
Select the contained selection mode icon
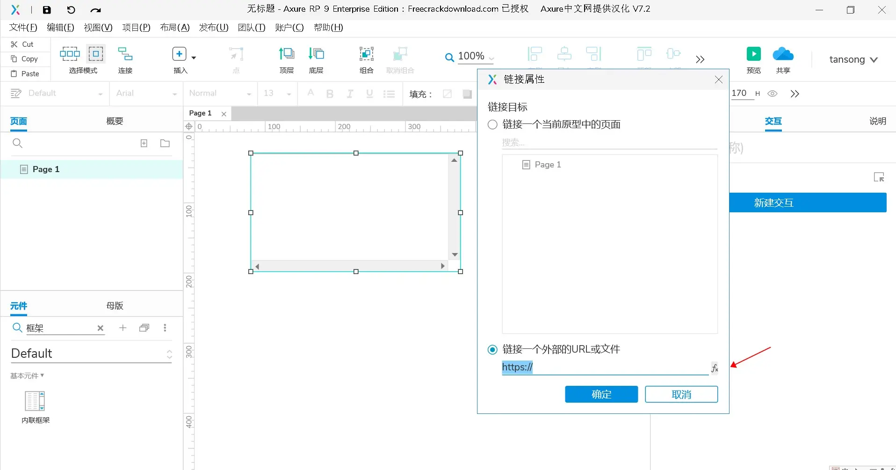click(x=96, y=54)
